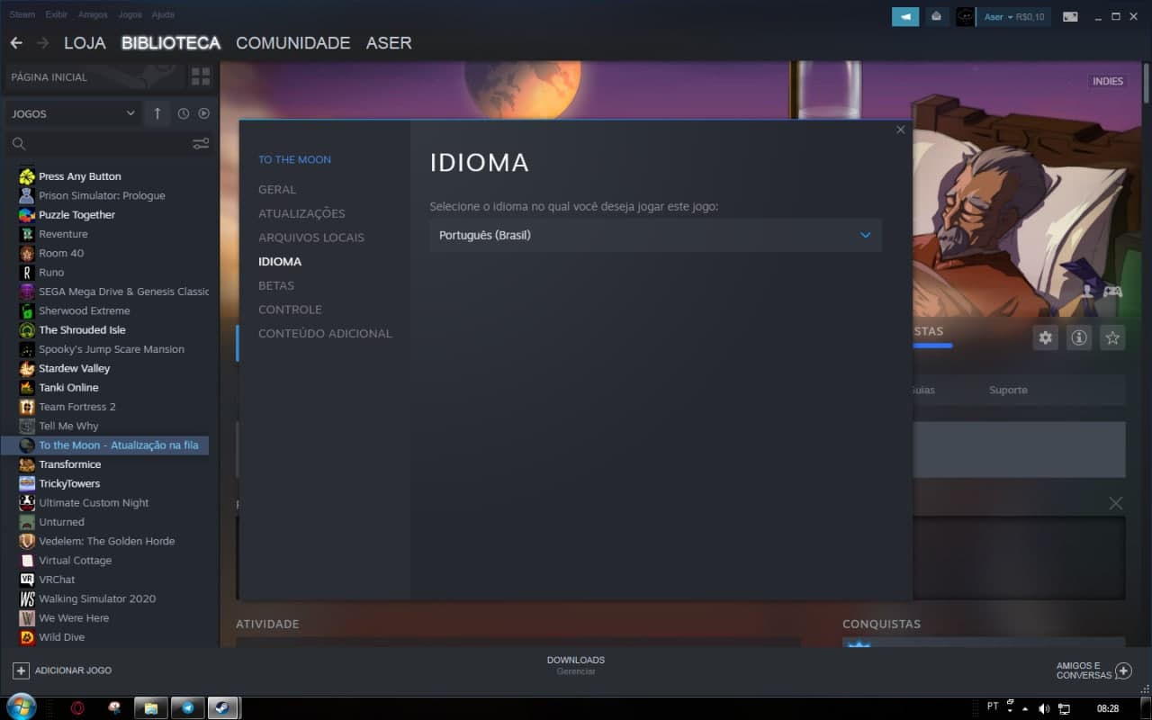Open File Explorer from the taskbar
1152x720 pixels.
point(150,707)
